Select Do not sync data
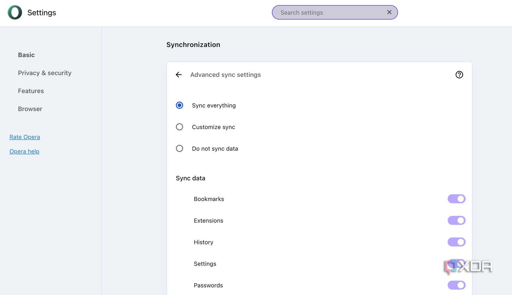This screenshot has width=512, height=295. pyautogui.click(x=179, y=148)
